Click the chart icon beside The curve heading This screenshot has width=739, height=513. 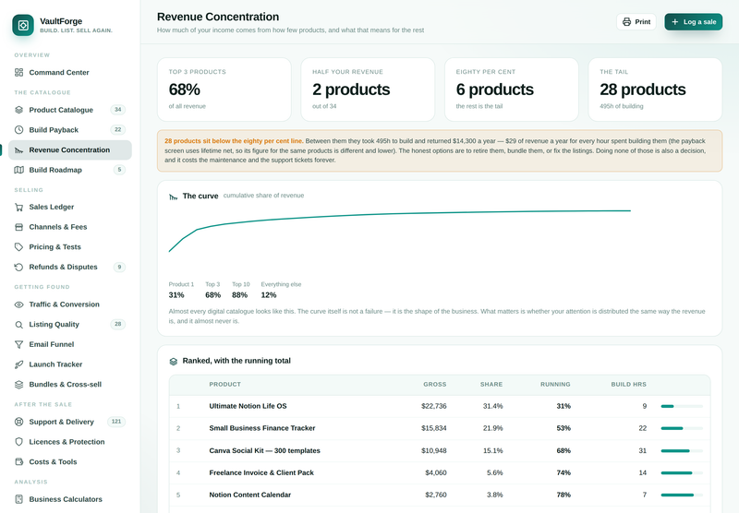(173, 197)
